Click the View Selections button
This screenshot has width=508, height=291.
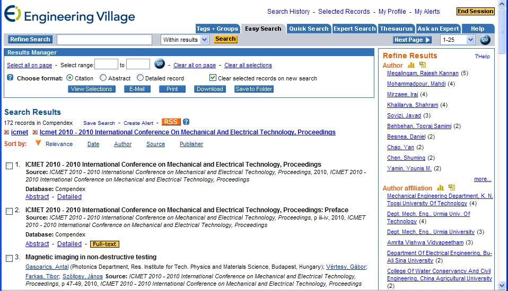[92, 89]
